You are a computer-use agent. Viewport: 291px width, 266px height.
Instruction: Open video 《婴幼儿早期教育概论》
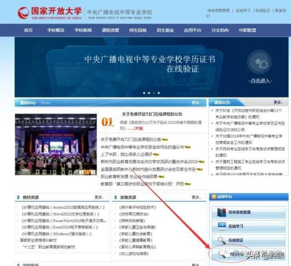137,247
